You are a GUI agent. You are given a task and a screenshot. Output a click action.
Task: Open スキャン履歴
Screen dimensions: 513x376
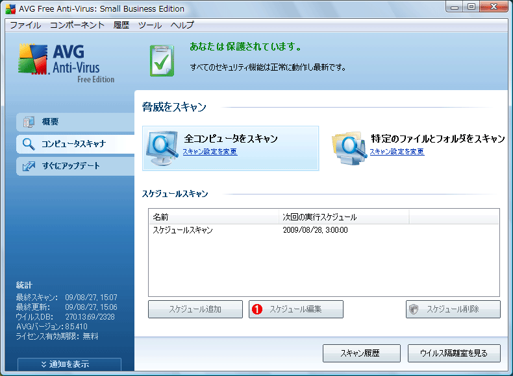click(x=362, y=353)
